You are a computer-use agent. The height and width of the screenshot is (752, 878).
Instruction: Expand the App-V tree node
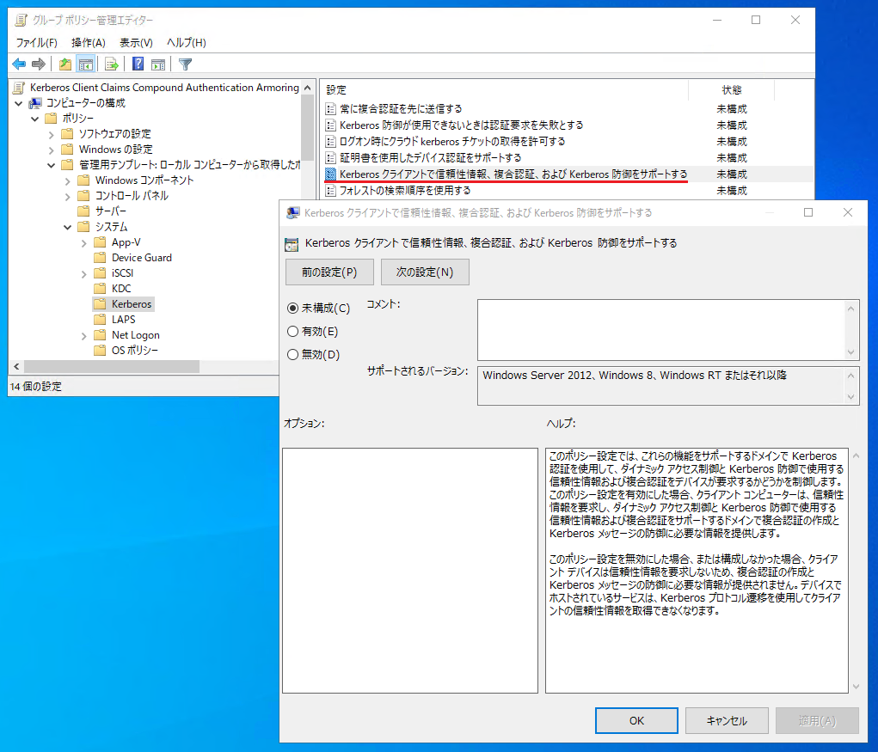(x=83, y=243)
